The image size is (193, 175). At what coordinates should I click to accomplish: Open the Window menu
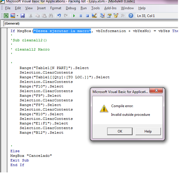127,8
